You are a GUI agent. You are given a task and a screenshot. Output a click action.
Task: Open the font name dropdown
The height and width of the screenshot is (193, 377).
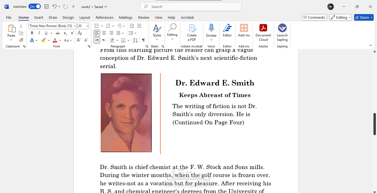(75, 26)
